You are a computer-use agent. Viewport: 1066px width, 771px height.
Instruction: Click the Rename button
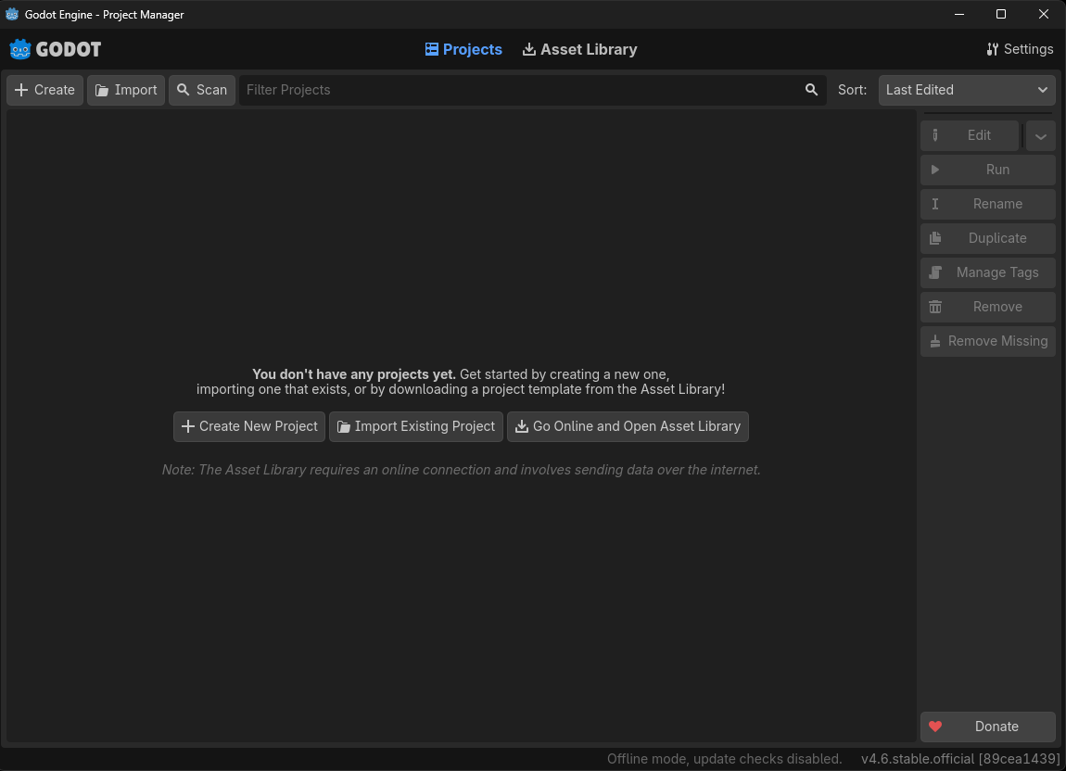click(x=988, y=204)
